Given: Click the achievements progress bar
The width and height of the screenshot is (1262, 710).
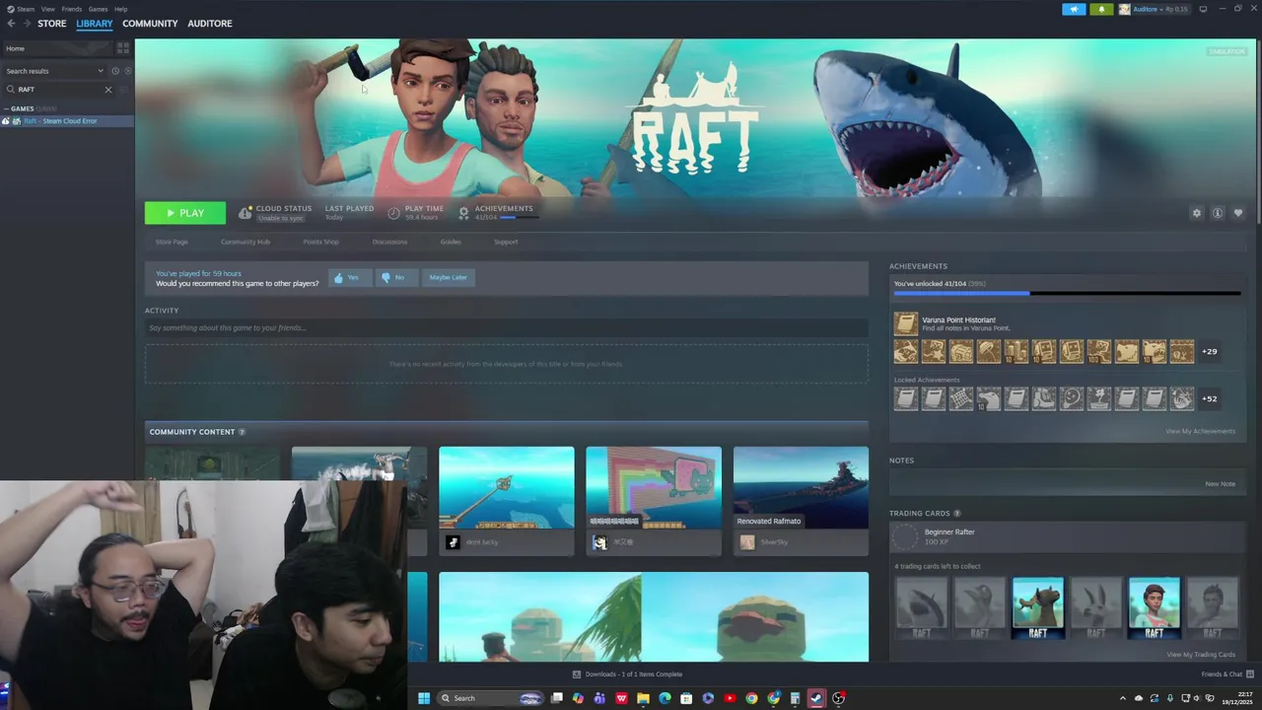Looking at the screenshot, I should 1067,293.
